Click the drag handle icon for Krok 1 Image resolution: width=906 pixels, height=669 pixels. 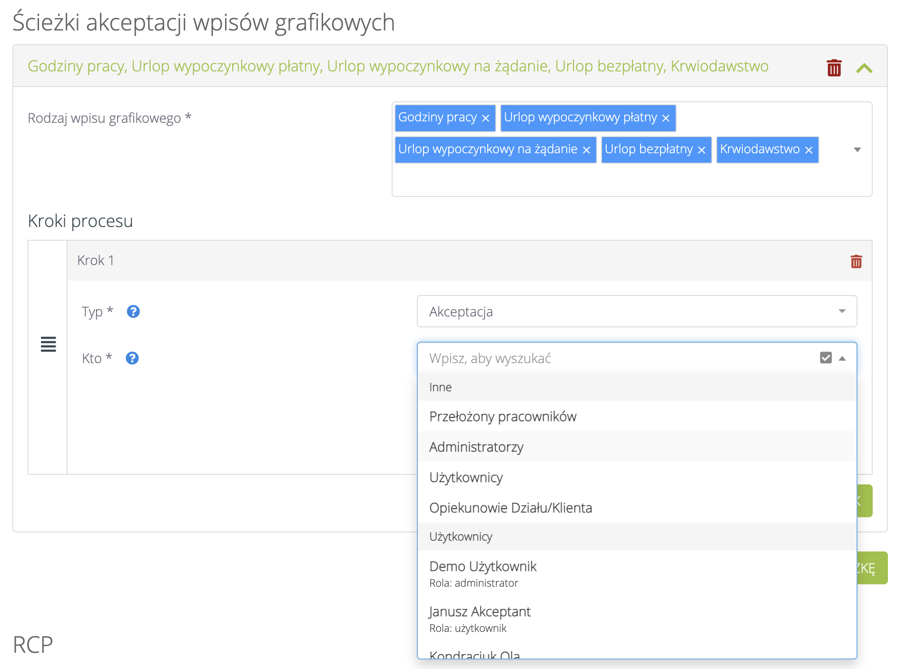48,344
